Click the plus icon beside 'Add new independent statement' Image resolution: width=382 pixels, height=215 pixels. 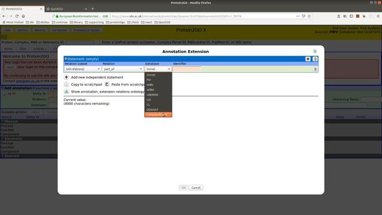click(66, 77)
